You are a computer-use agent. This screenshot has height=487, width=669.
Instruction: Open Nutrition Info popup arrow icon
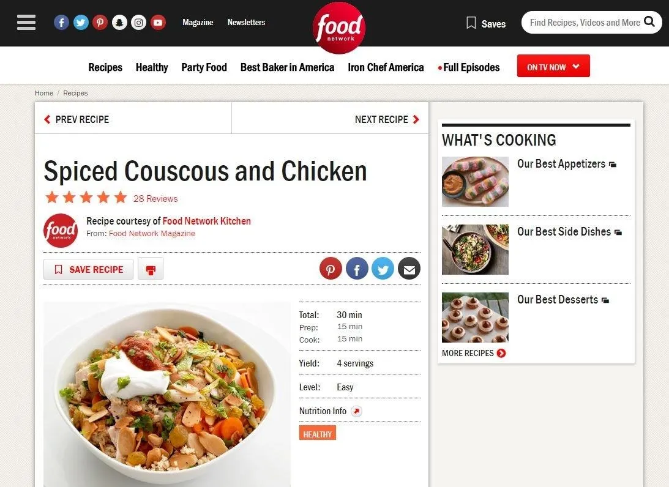(x=356, y=411)
